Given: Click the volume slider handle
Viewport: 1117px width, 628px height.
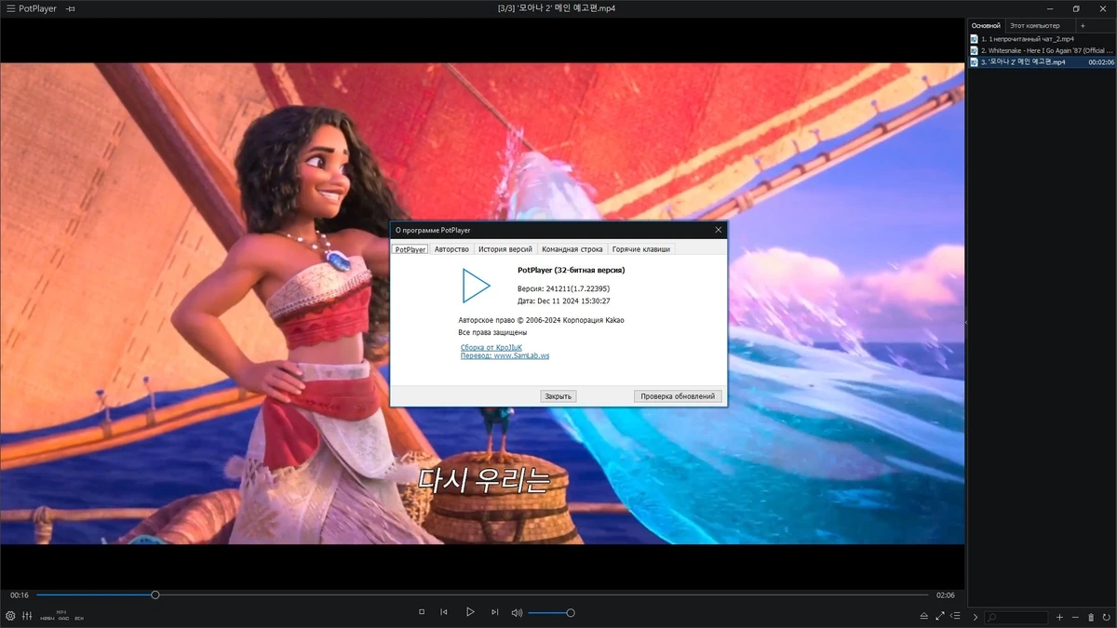Looking at the screenshot, I should click(571, 612).
